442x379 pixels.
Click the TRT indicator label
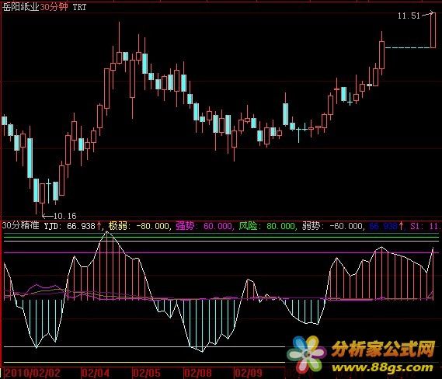79,7
